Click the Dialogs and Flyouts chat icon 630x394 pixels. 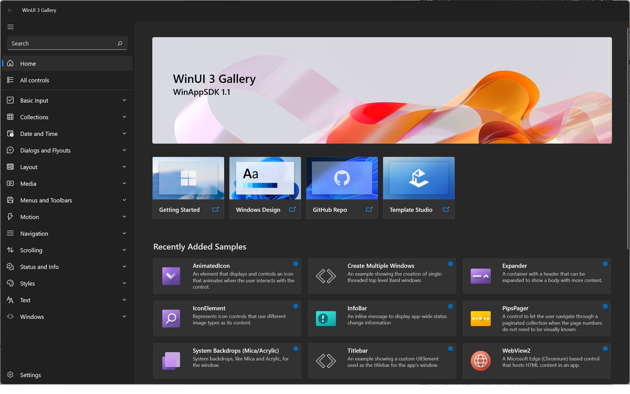[x=10, y=150]
